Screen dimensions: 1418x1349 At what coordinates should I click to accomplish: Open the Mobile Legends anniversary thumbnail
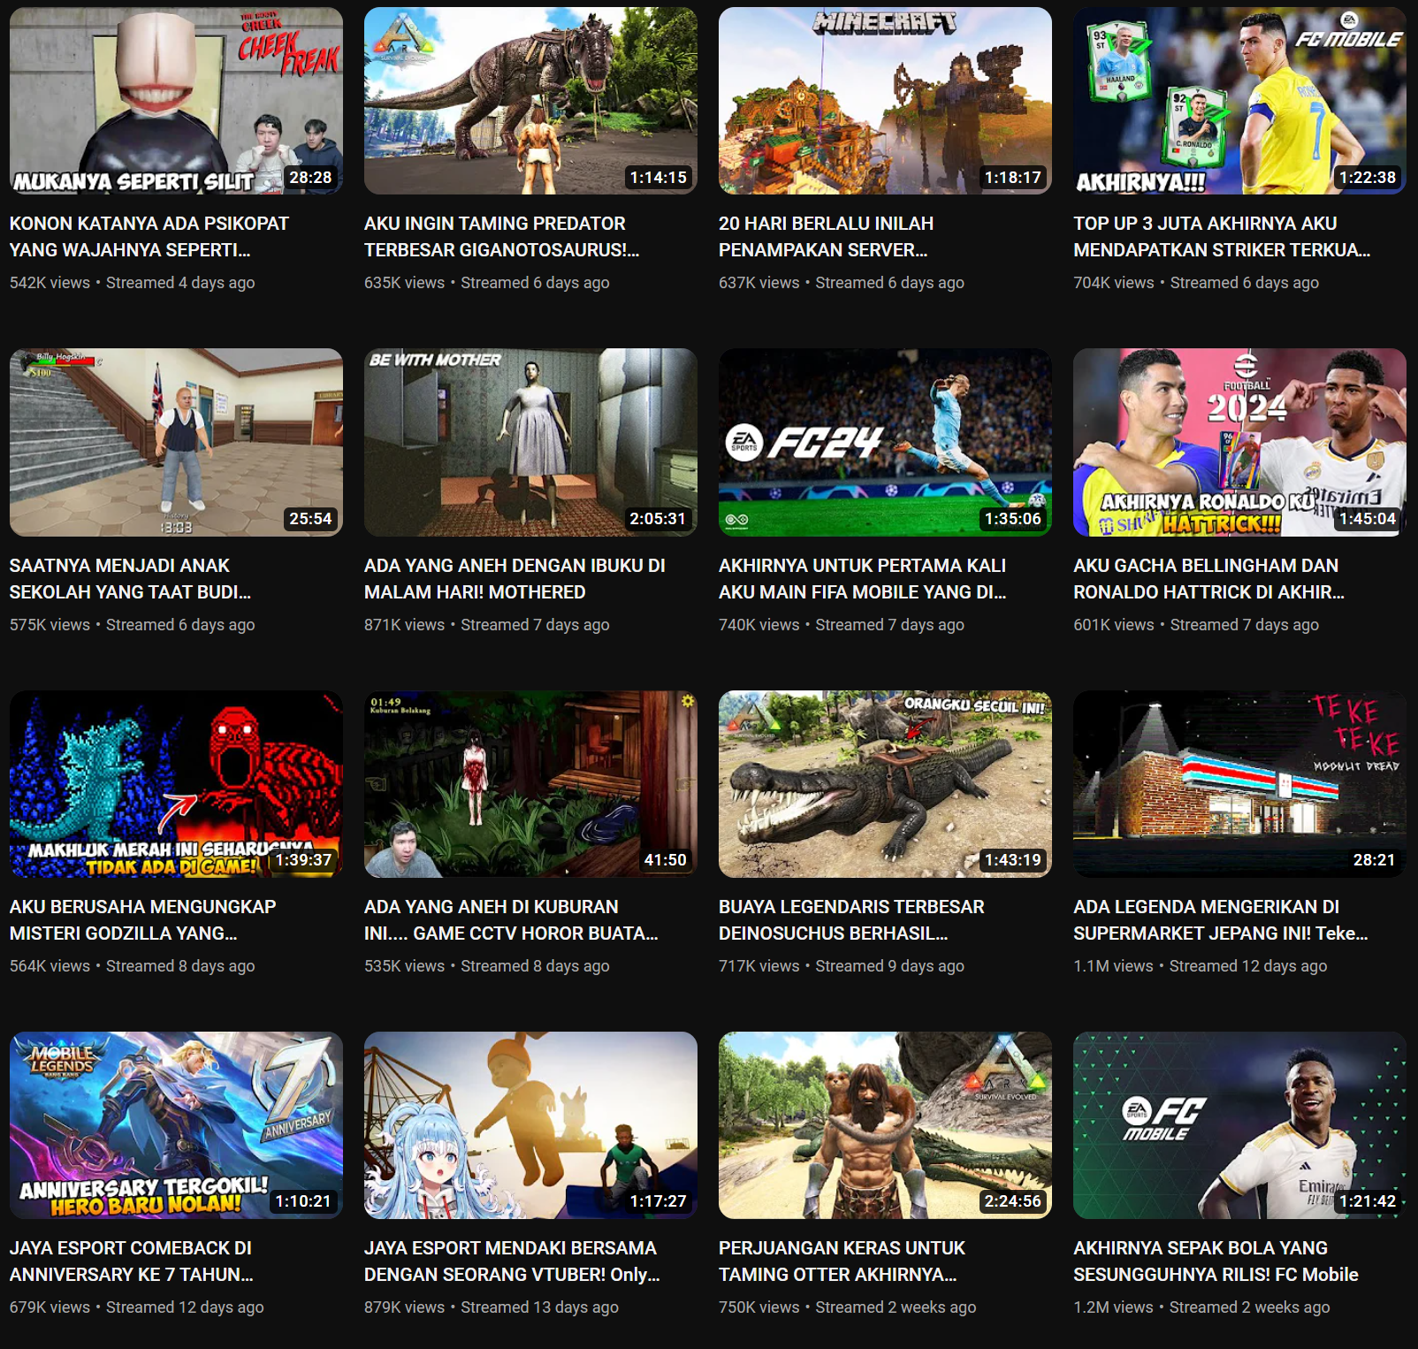click(x=176, y=1125)
